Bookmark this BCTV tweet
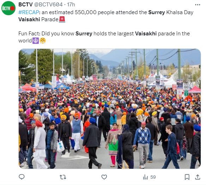The image size is (206, 185). click(187, 177)
